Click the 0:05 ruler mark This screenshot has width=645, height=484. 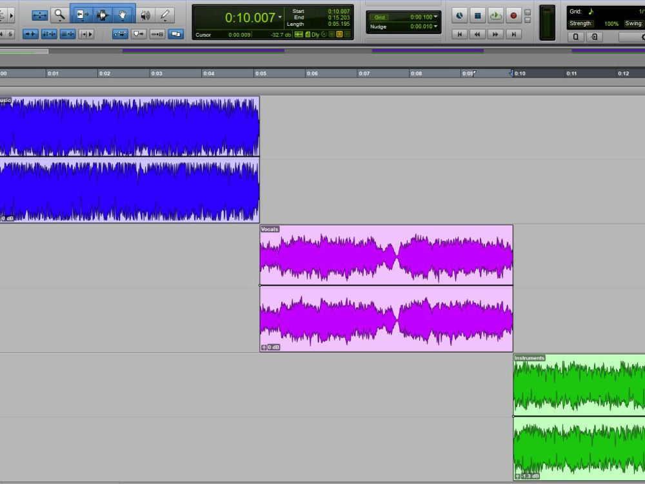(x=261, y=74)
